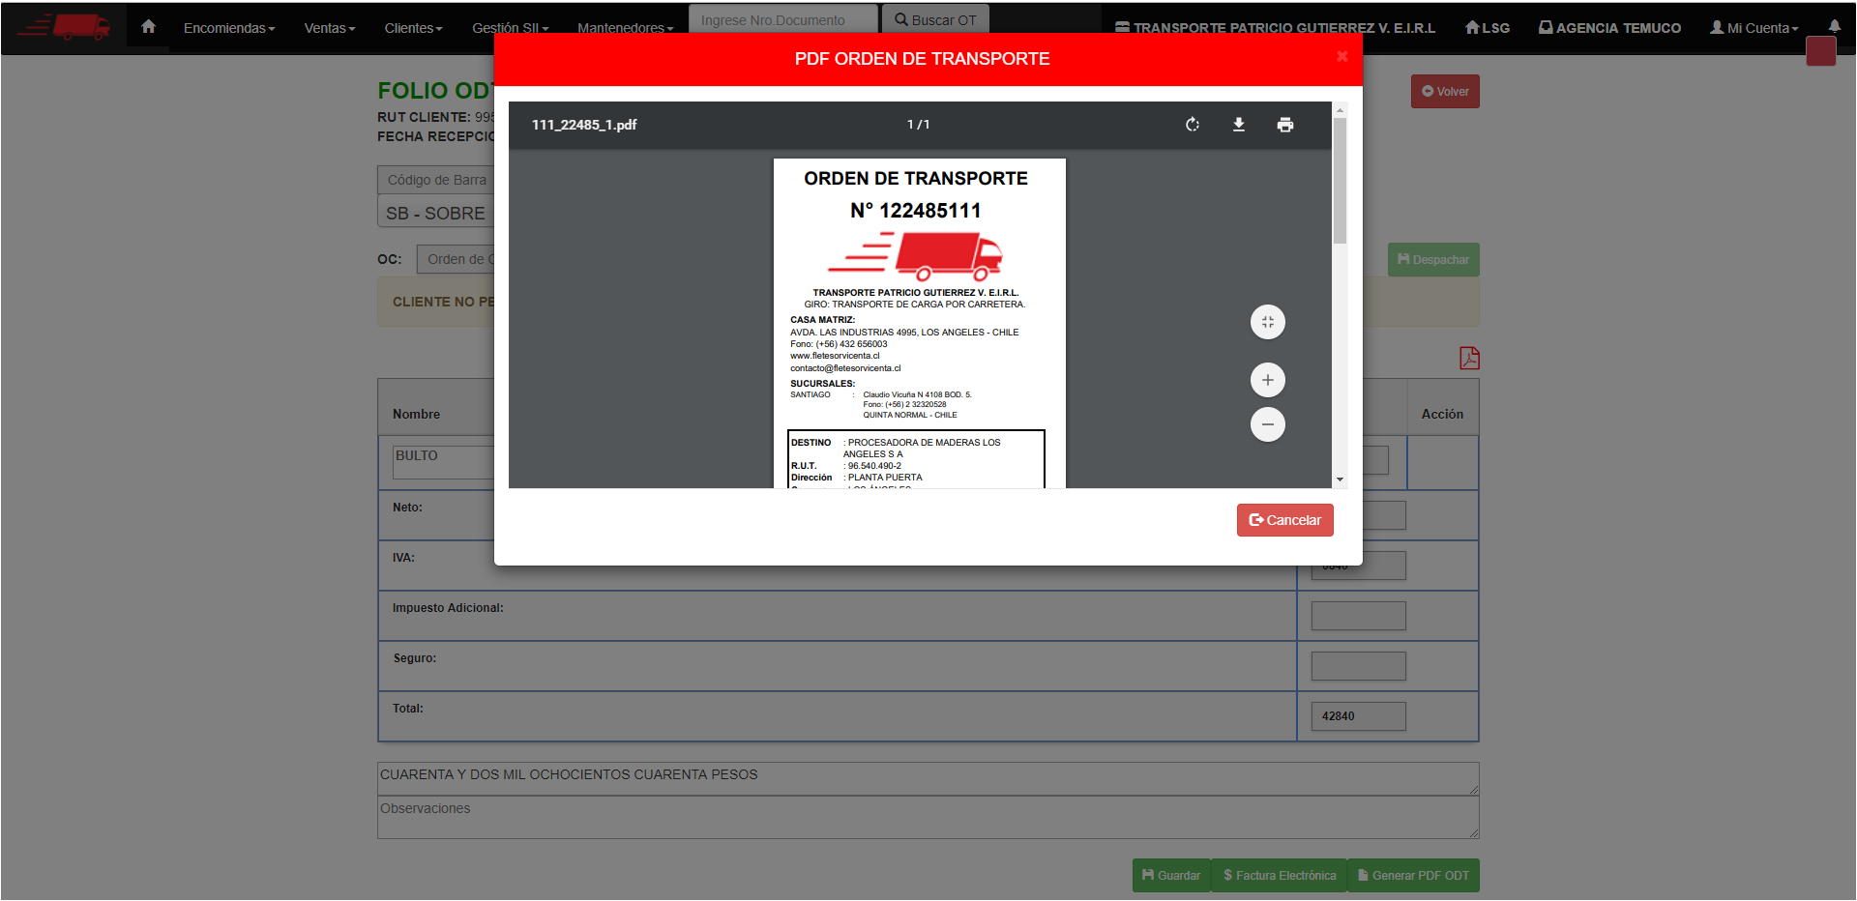1857x901 pixels.
Task: Click the PDF scrollbar down arrow
Action: point(1340,480)
